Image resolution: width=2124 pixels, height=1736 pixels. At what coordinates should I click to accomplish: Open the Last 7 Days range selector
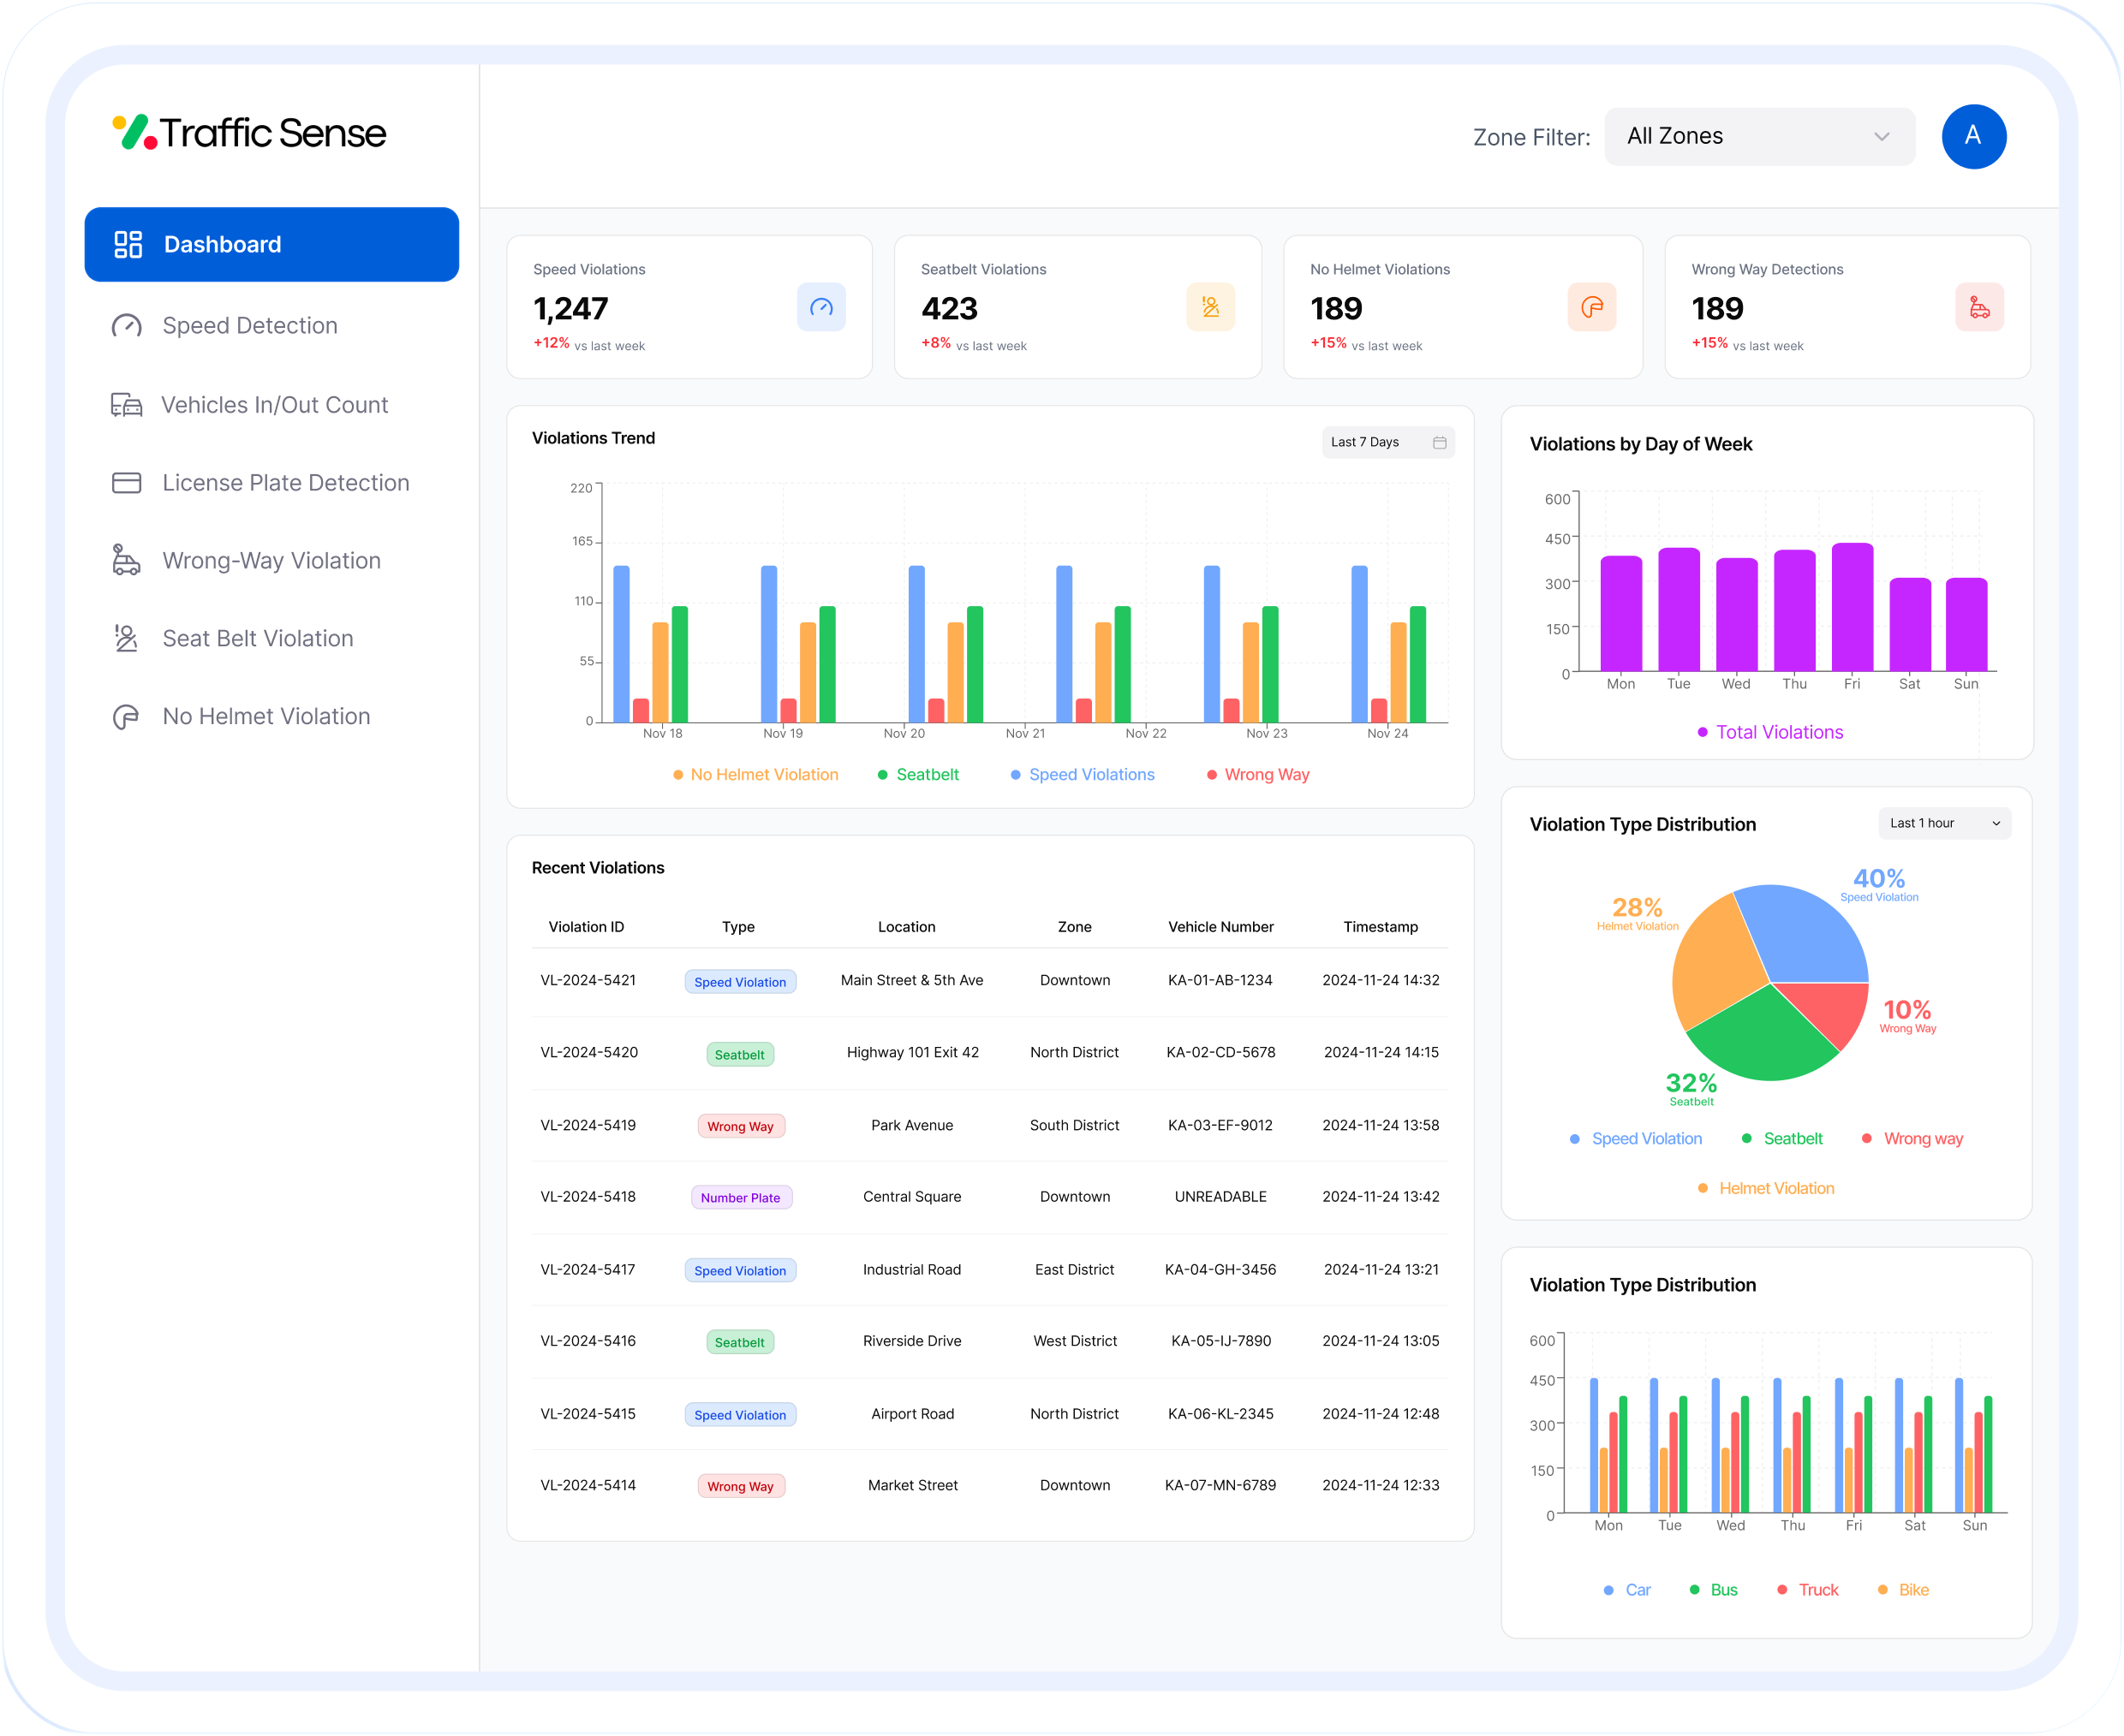coord(1386,442)
